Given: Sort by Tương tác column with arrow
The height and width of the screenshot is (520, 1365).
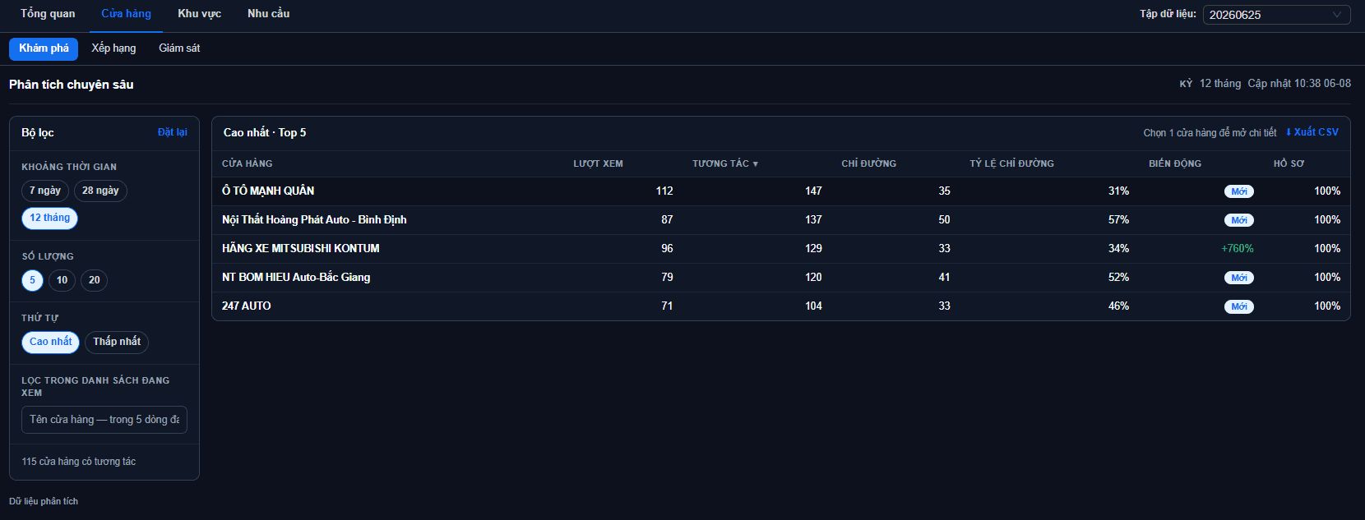Looking at the screenshot, I should pyautogui.click(x=724, y=163).
